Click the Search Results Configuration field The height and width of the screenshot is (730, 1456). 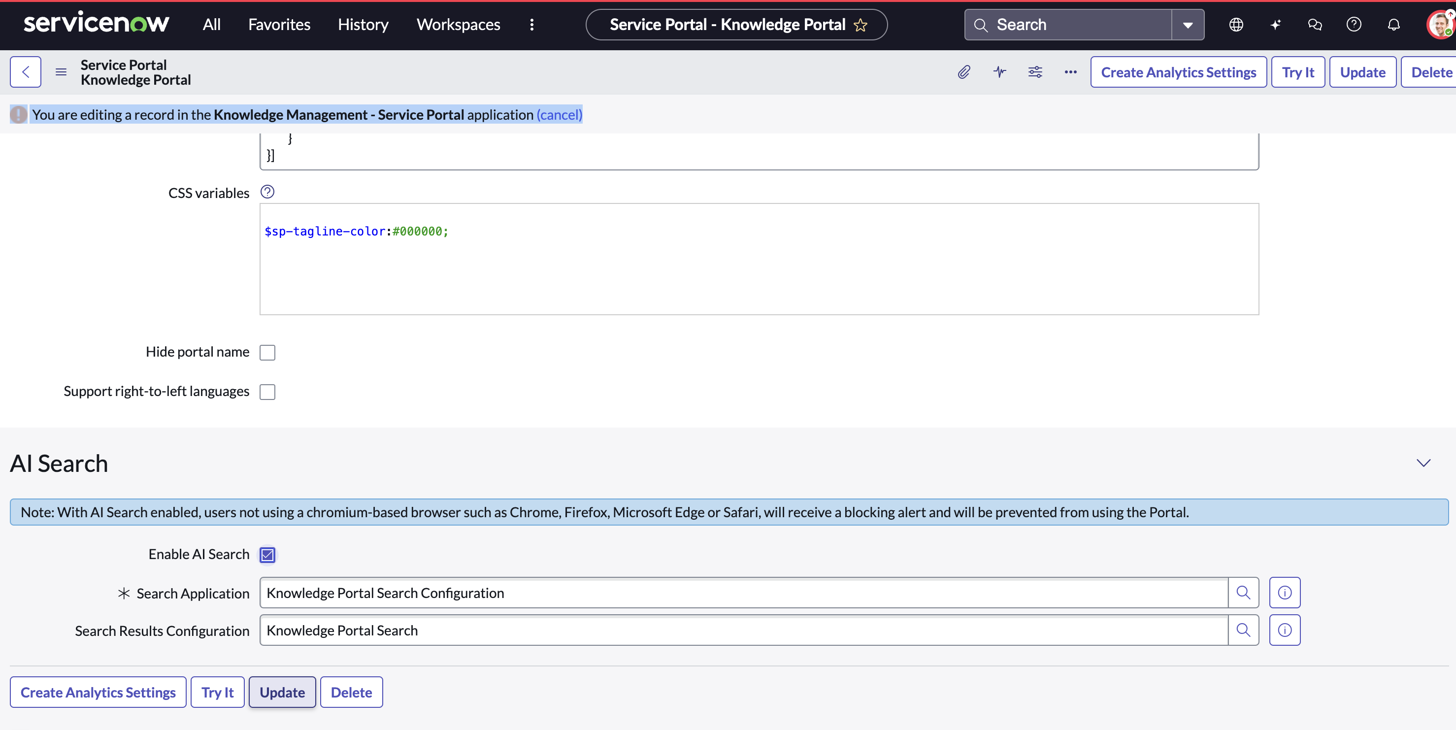click(743, 630)
